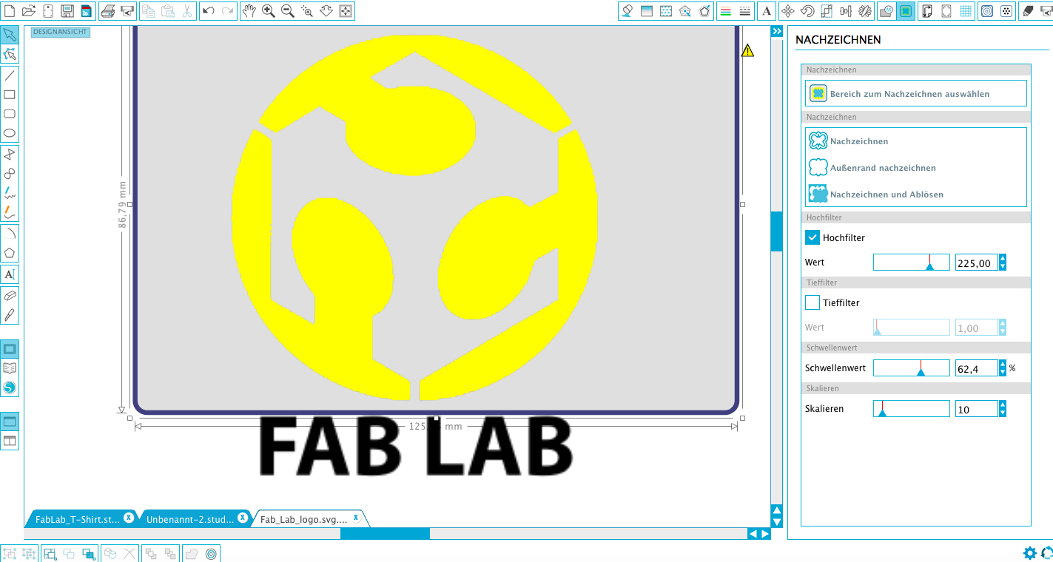Screen dimensions: 1053x562
Task: Open the fill color bucket panel
Action: click(627, 10)
